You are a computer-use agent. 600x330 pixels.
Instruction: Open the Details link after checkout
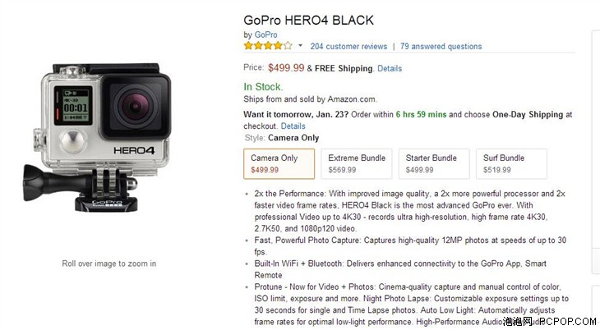(293, 126)
